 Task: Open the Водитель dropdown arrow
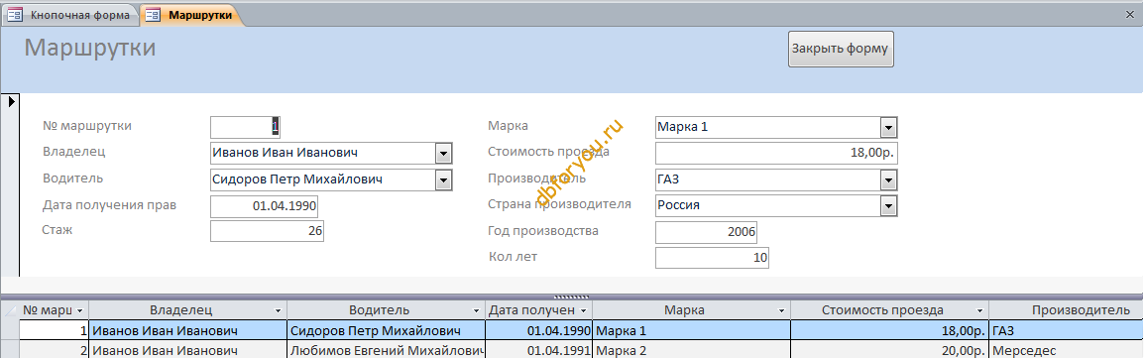(x=443, y=180)
